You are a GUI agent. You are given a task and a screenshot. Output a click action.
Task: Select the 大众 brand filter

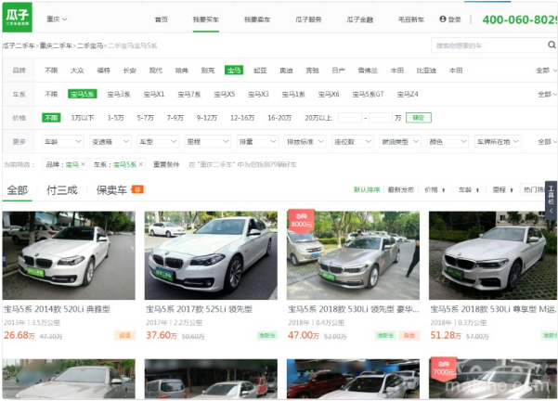tap(77, 71)
